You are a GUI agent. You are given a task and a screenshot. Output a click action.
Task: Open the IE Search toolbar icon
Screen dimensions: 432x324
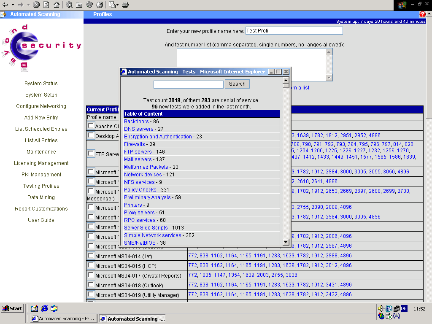[69, 5]
